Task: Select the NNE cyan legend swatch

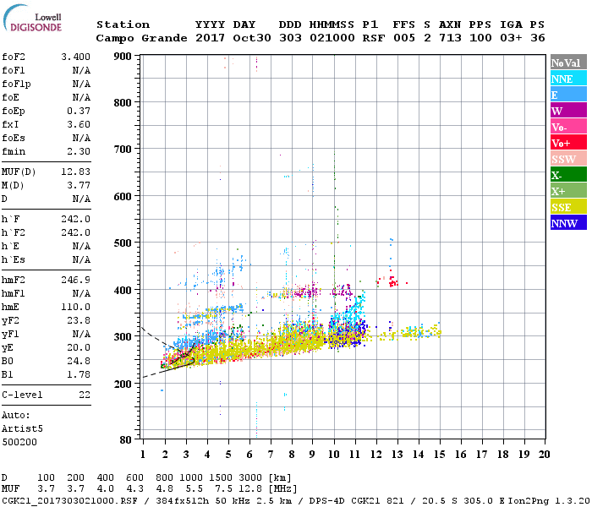Action: click(568, 79)
